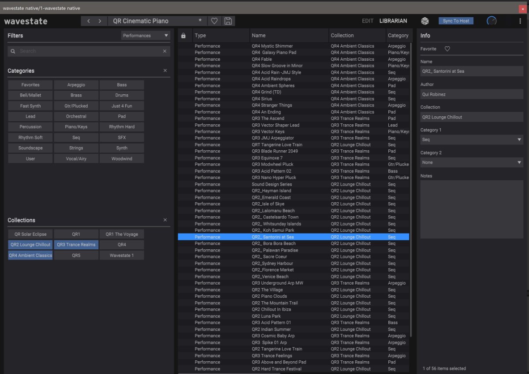Select QR4 Mystic Shimmer performance
This screenshot has width=529, height=374.
[x=294, y=46]
